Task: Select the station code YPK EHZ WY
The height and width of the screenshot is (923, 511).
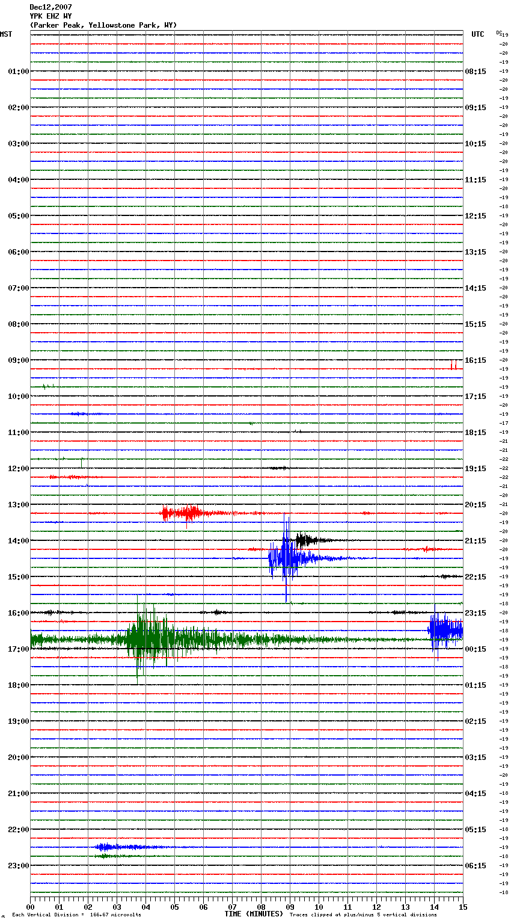Action: point(50,16)
